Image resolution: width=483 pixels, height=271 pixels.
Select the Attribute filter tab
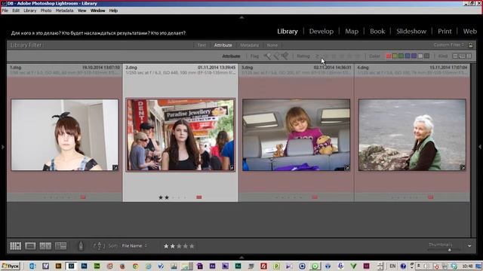click(223, 45)
